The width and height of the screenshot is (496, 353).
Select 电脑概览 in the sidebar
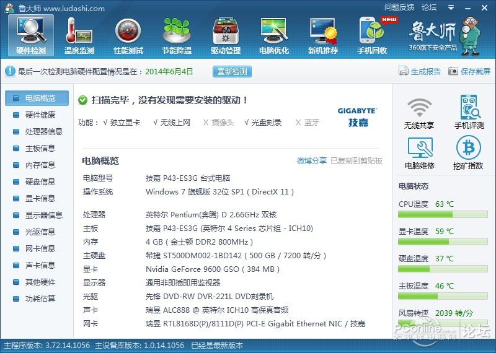37,98
